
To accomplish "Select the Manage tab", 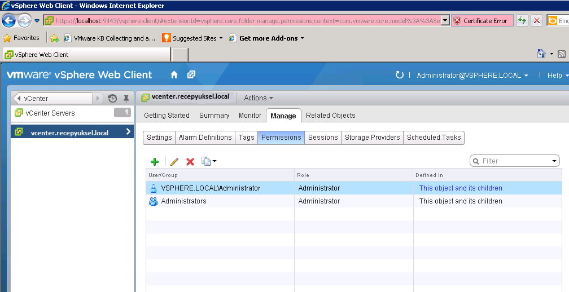I will tap(283, 116).
